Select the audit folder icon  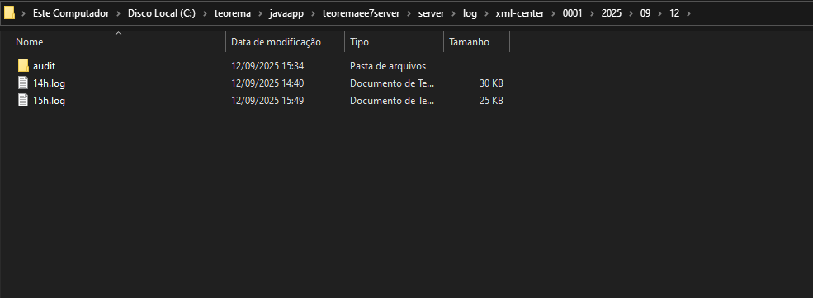23,66
